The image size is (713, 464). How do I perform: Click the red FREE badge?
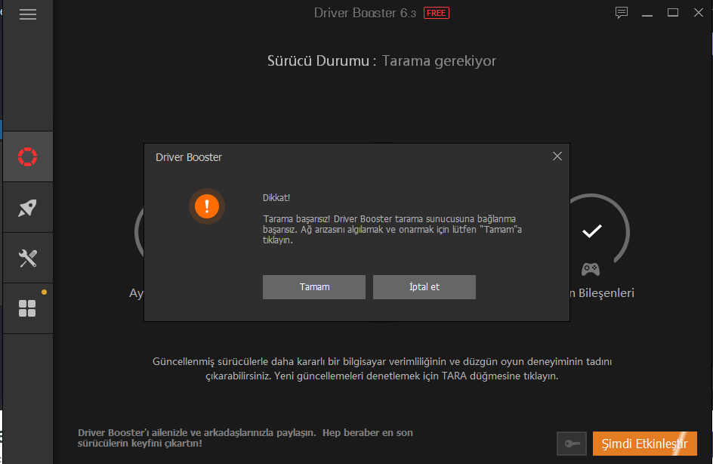tap(436, 13)
